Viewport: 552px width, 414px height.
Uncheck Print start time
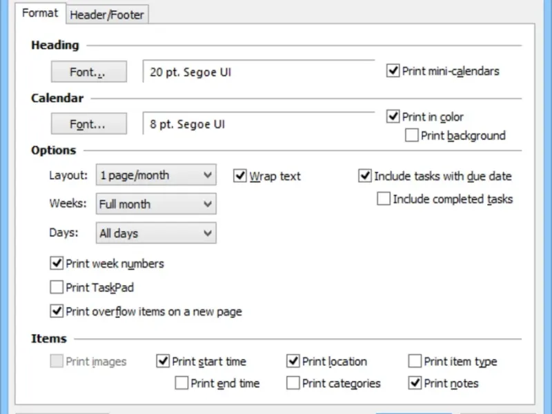coord(163,361)
